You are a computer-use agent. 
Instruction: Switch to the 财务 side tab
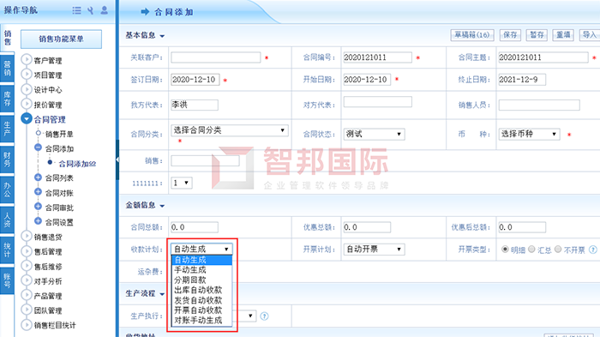coord(7,159)
